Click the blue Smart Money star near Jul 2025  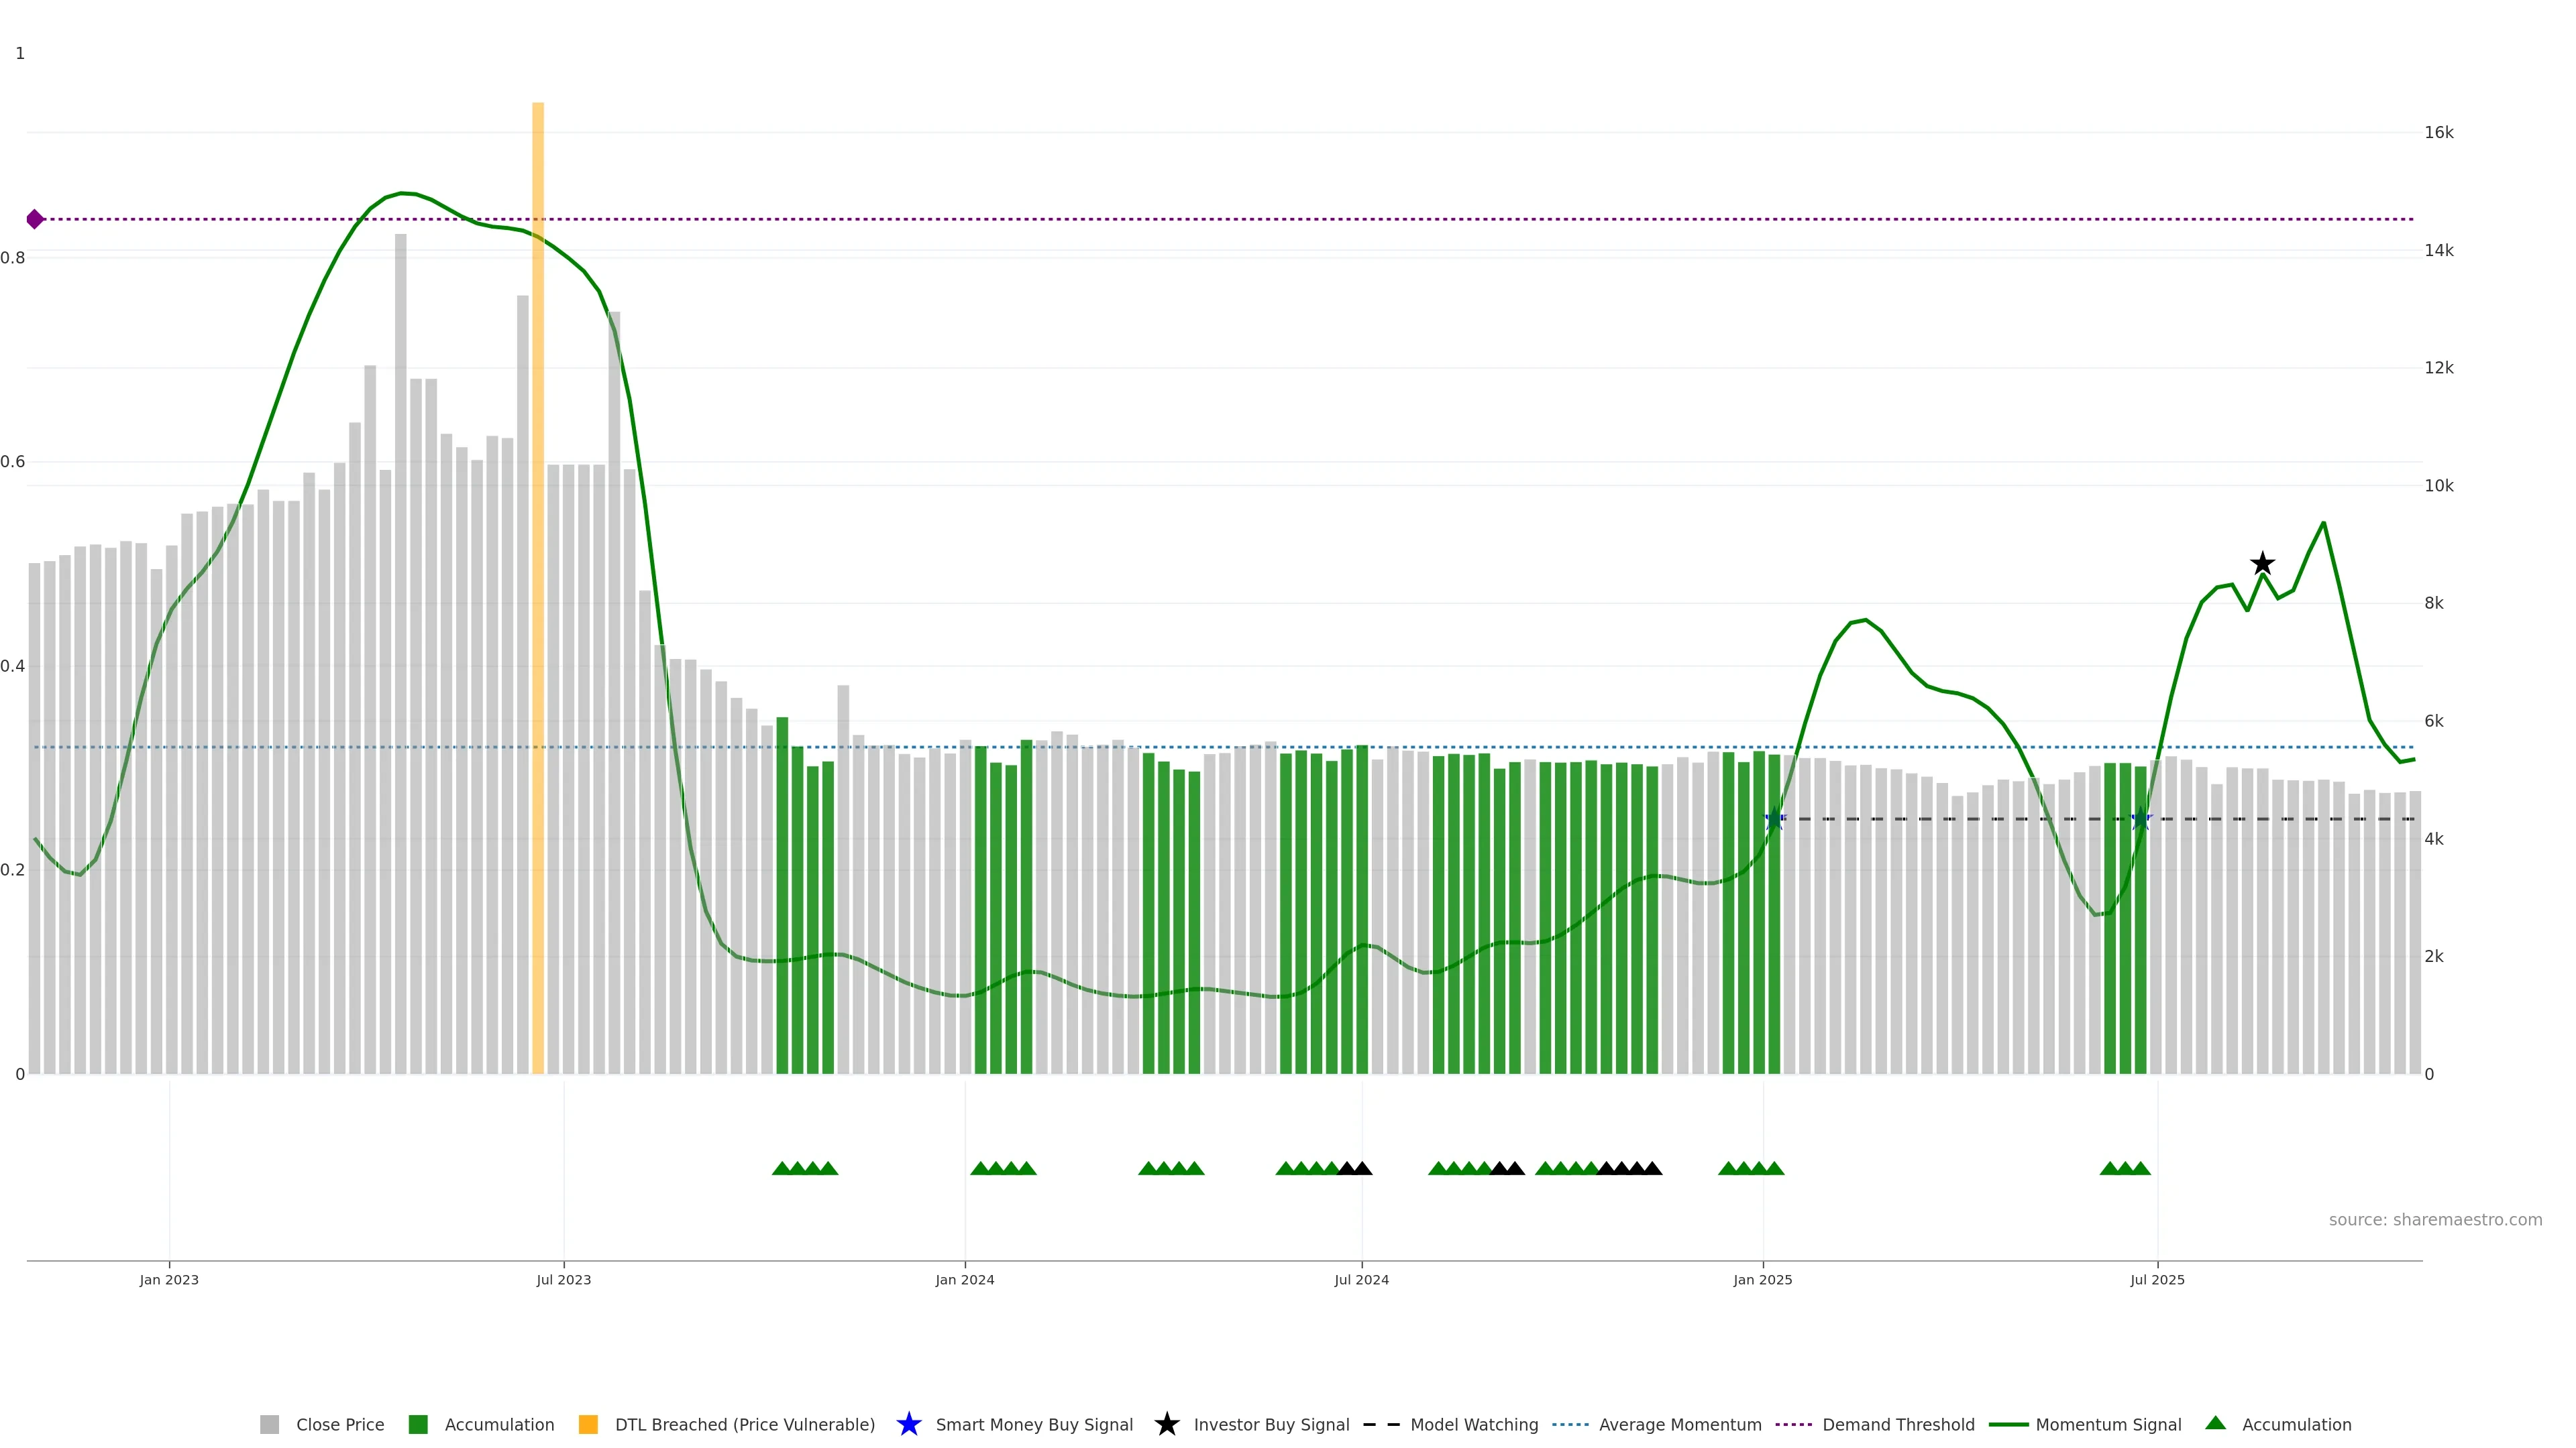click(x=2140, y=819)
